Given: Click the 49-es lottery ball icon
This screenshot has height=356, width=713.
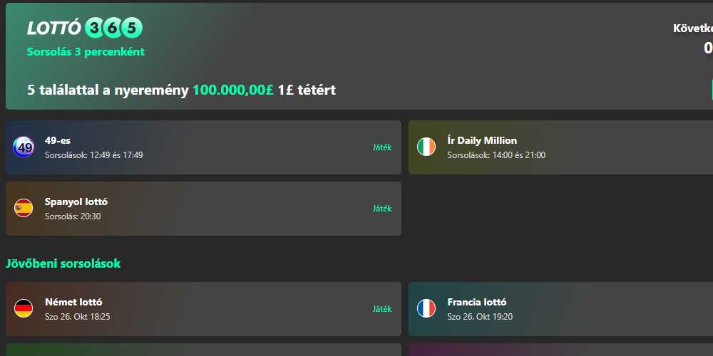Looking at the screenshot, I should (x=24, y=147).
